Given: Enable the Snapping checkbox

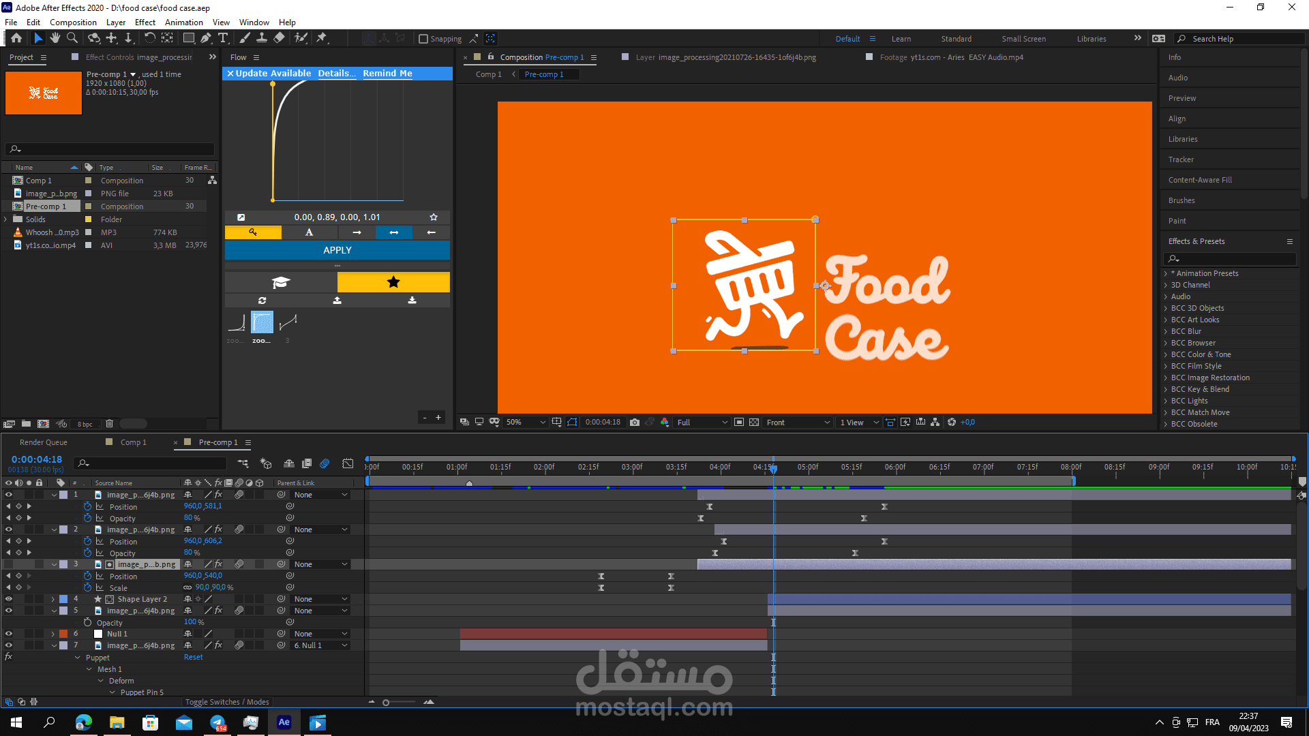Looking at the screenshot, I should tap(423, 39).
